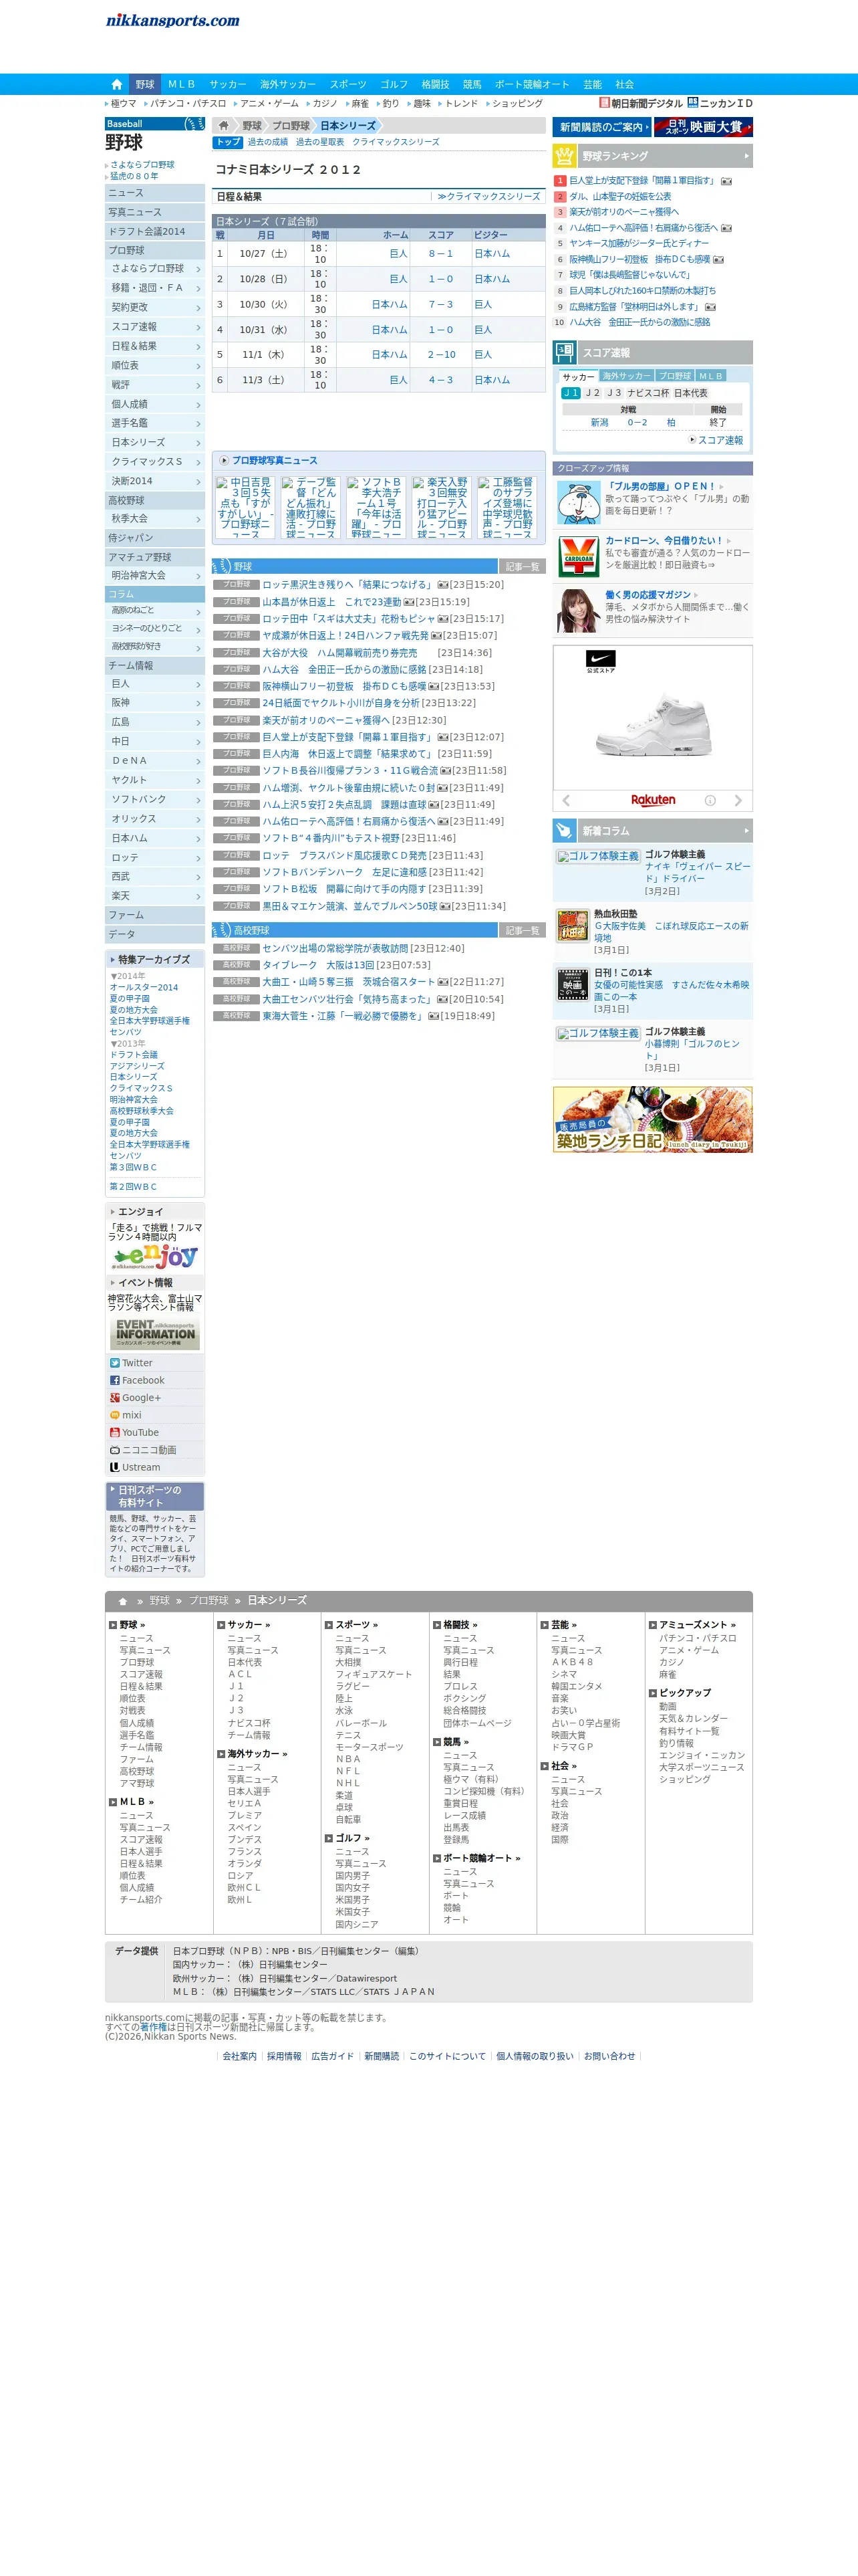Viewport: 858px width, 2576px height.
Task: Click previous arrow on Rakuten ad
Action: 567,800
